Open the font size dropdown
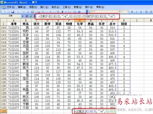 [x=127, y=12]
